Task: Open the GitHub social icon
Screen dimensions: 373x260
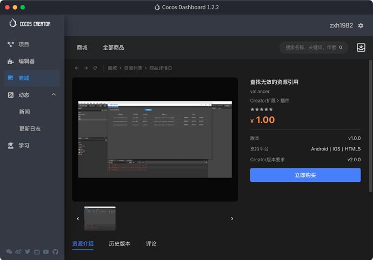Action: (55, 252)
